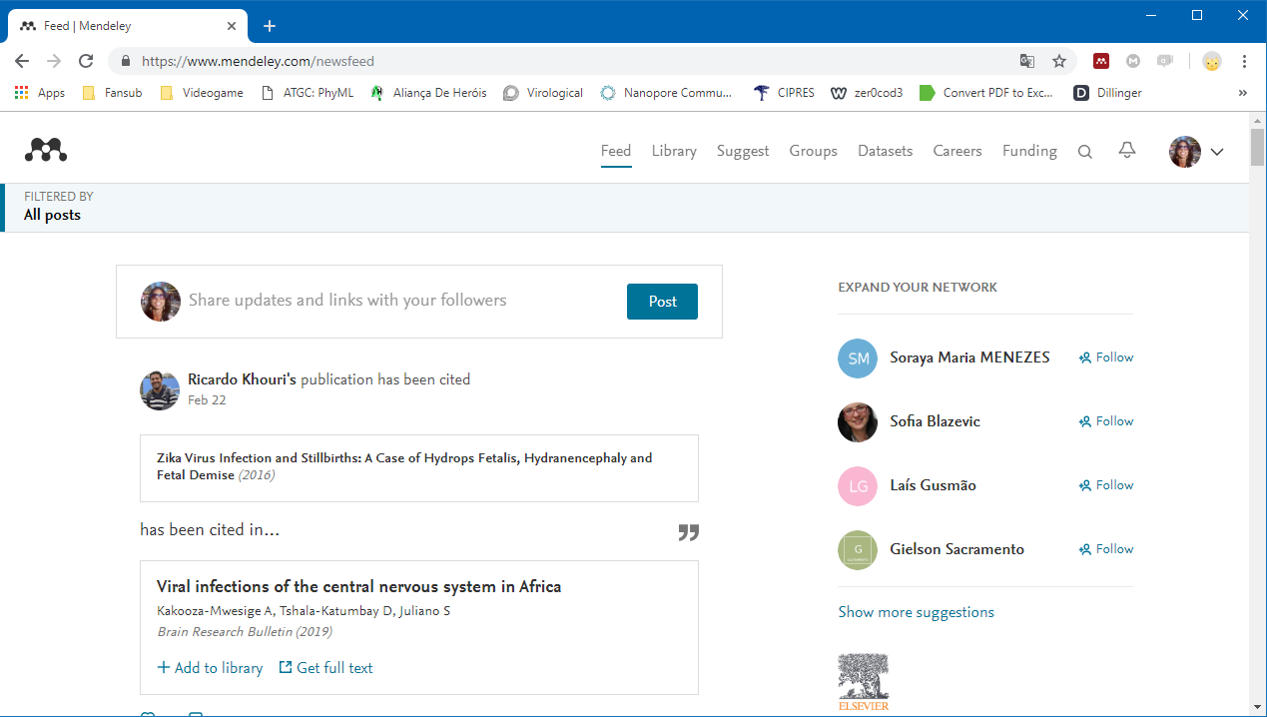Click the translate page icon

(x=1027, y=61)
